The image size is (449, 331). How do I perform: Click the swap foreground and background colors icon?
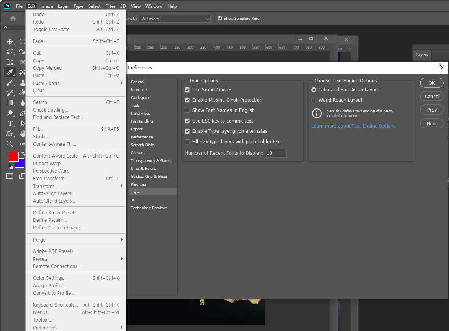(23, 153)
